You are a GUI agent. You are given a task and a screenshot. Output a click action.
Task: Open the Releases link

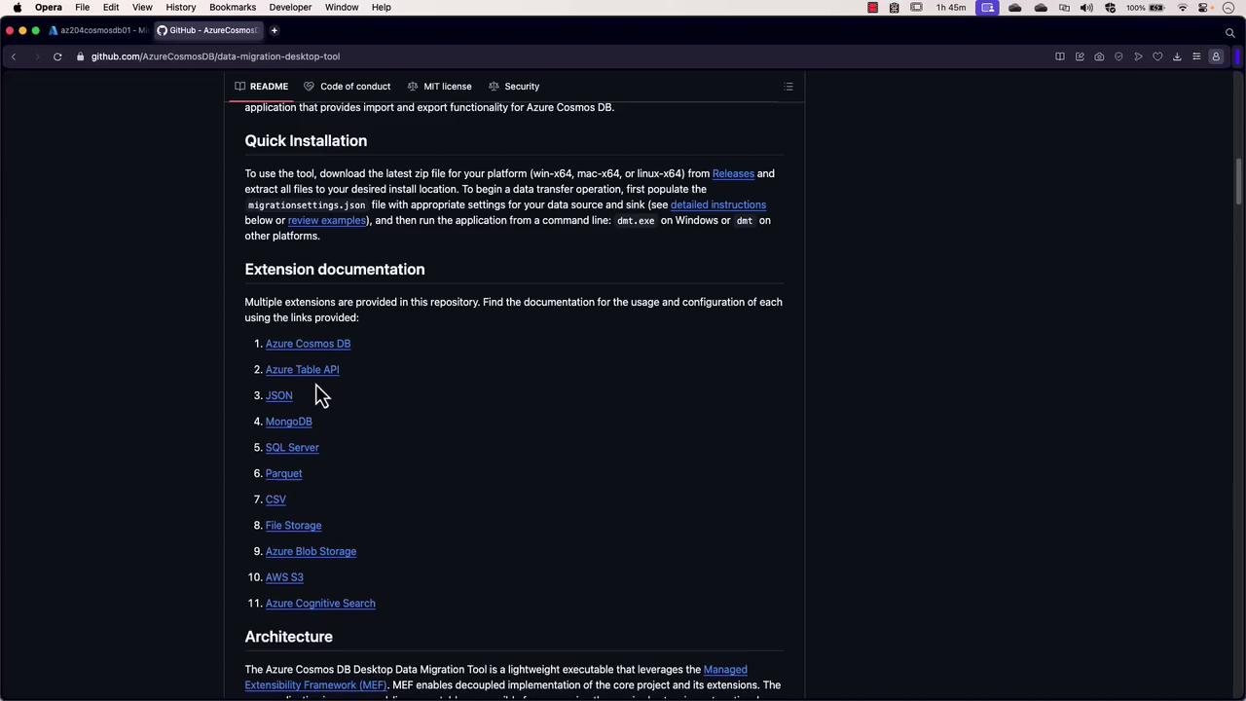733,173
